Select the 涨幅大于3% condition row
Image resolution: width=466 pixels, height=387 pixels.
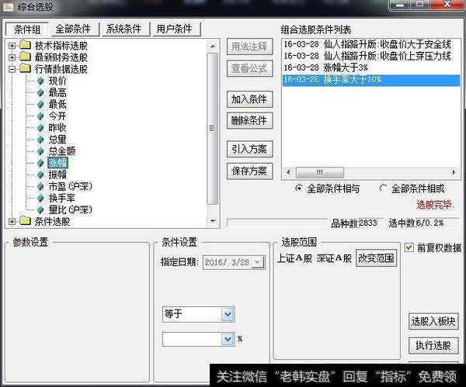click(x=371, y=68)
